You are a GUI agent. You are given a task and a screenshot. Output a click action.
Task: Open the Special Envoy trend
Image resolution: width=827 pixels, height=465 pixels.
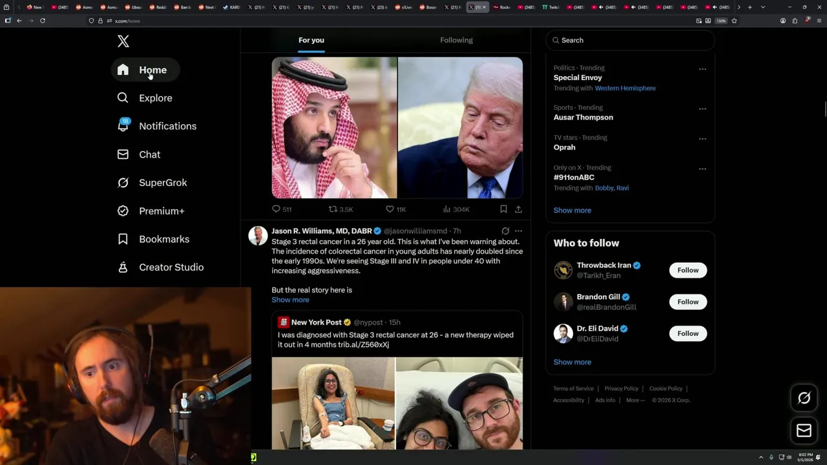(578, 77)
